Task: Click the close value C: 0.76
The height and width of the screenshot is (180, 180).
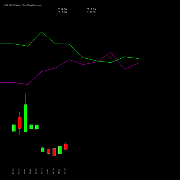Action: coord(62,9)
